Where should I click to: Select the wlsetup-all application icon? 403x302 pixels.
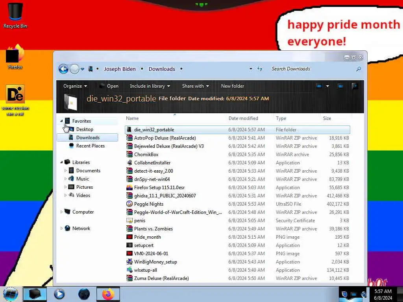click(x=129, y=270)
